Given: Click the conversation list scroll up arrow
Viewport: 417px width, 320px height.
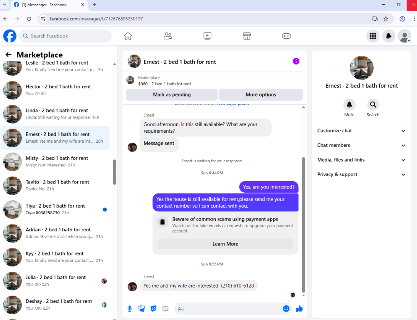Looking at the screenshot, I should (x=114, y=64).
